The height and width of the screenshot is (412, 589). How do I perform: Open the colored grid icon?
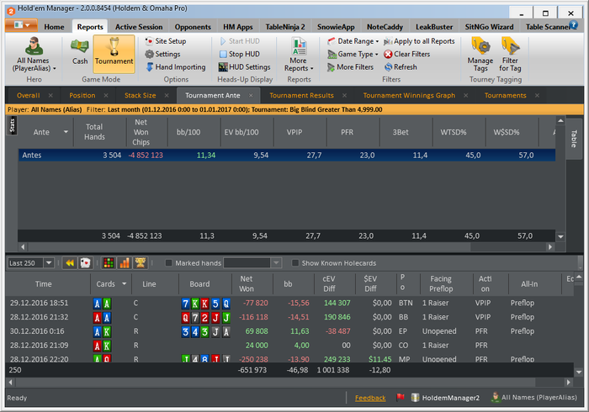tap(109, 263)
